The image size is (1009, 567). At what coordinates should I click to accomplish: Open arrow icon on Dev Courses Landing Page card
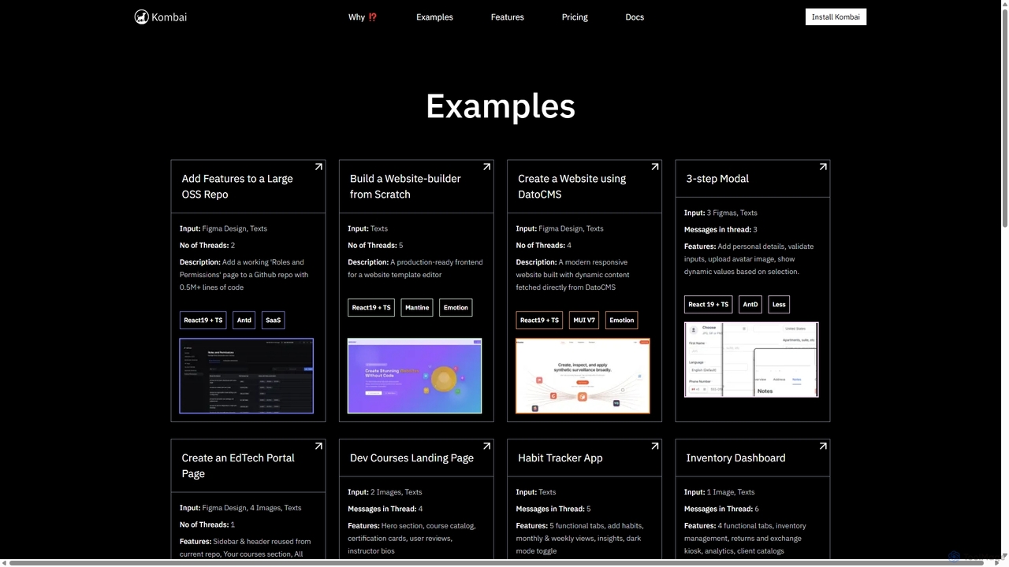(486, 447)
